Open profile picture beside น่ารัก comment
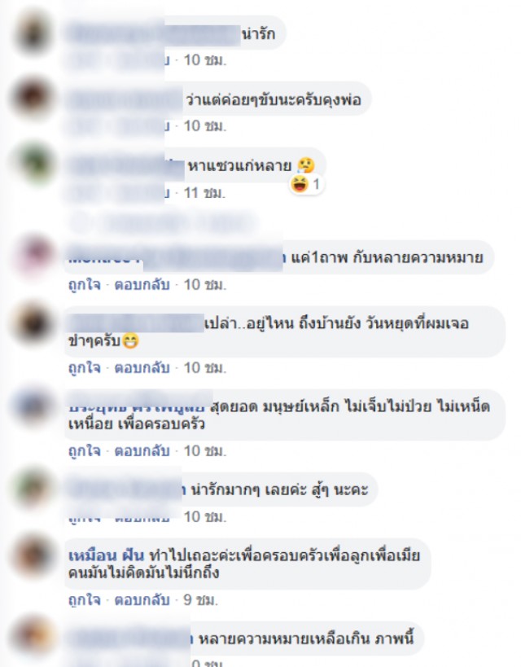 [x=33, y=33]
